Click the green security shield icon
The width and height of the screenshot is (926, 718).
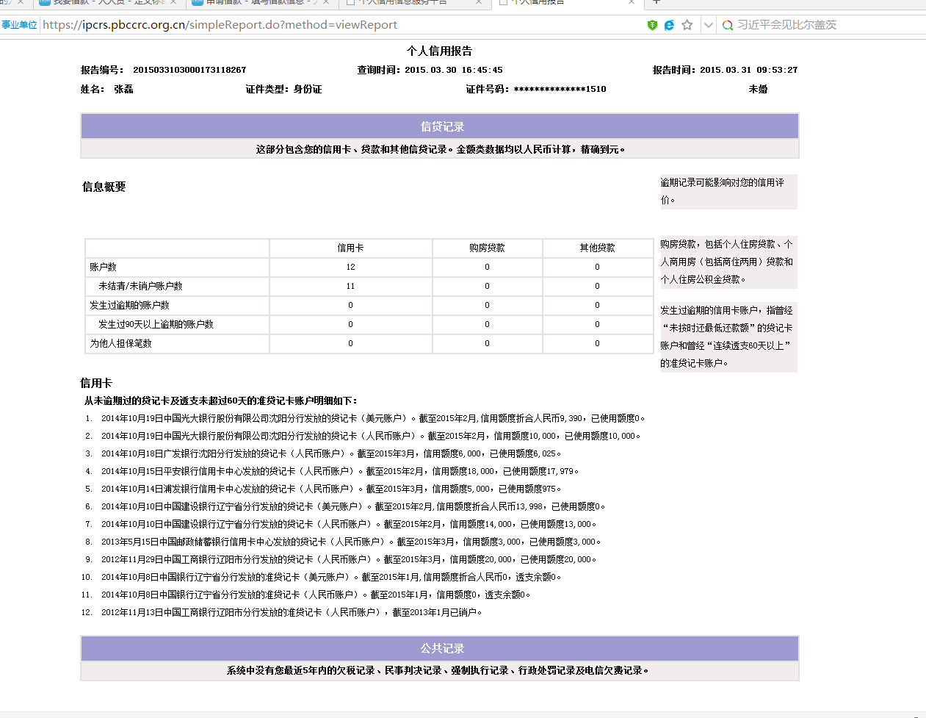[x=652, y=25]
